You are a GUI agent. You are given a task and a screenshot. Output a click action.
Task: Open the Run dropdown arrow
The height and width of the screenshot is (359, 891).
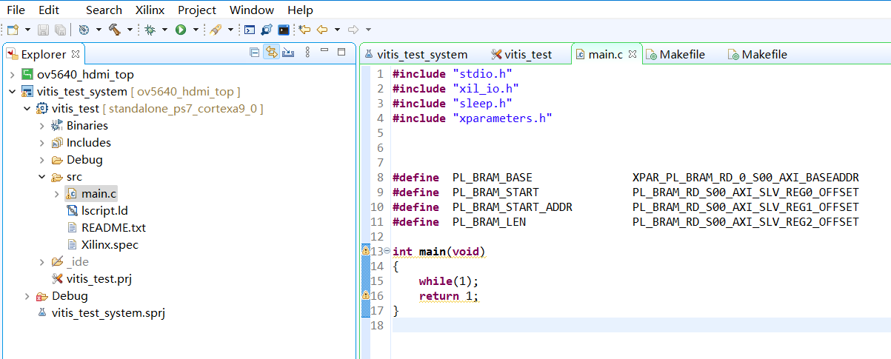pyautogui.click(x=196, y=30)
